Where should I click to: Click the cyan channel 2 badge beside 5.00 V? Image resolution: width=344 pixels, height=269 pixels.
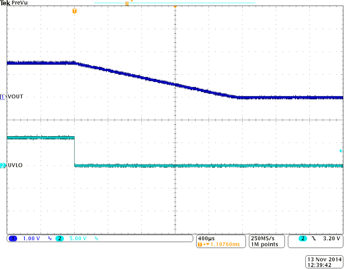[x=60, y=239]
